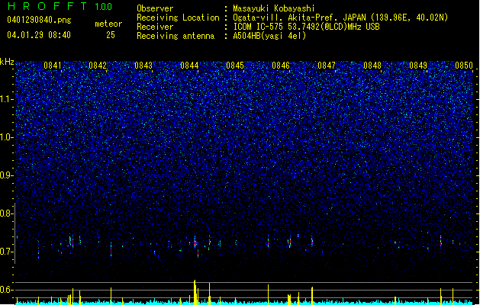
Task: Select observer name Masayuki Kobayashi
Action: 274,8
